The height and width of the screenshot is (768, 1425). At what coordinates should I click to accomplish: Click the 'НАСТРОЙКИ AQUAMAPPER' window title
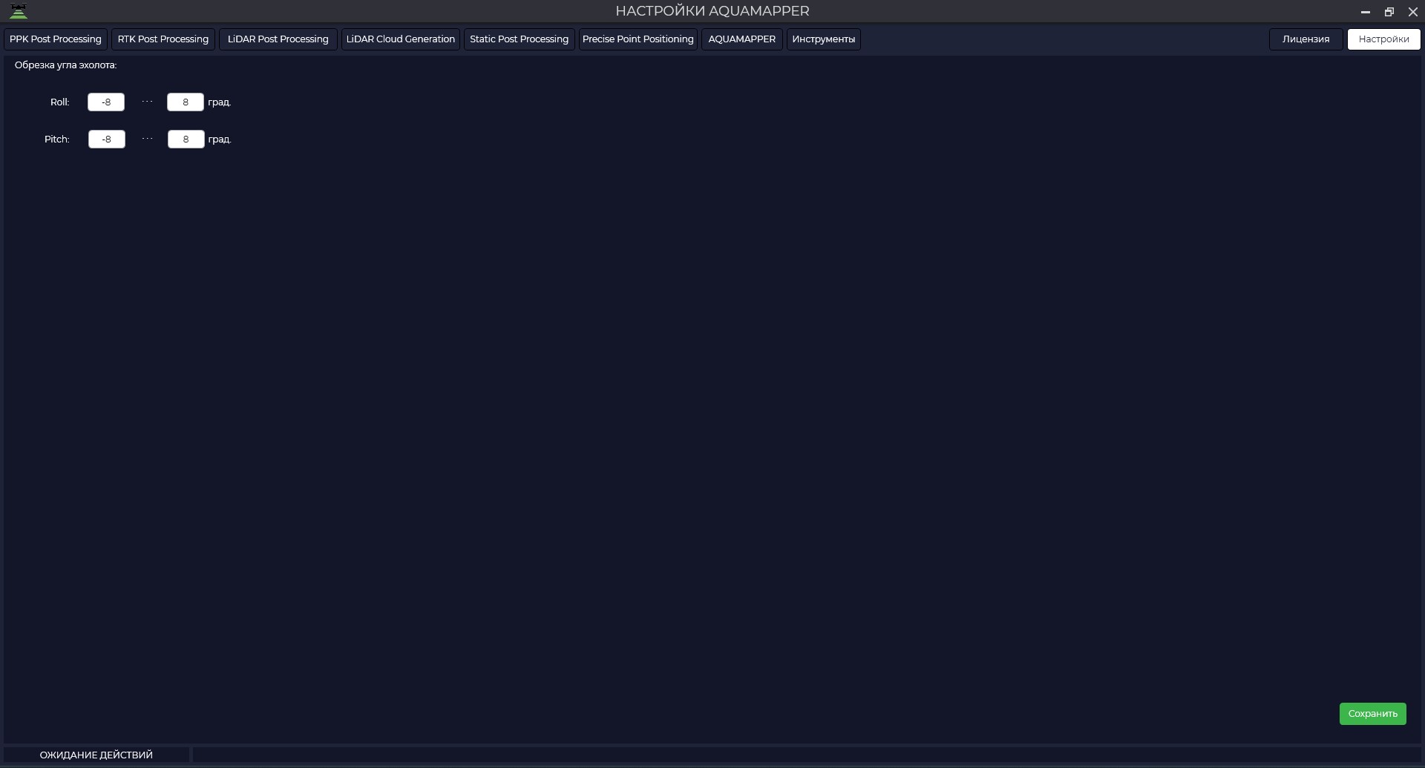(712, 11)
